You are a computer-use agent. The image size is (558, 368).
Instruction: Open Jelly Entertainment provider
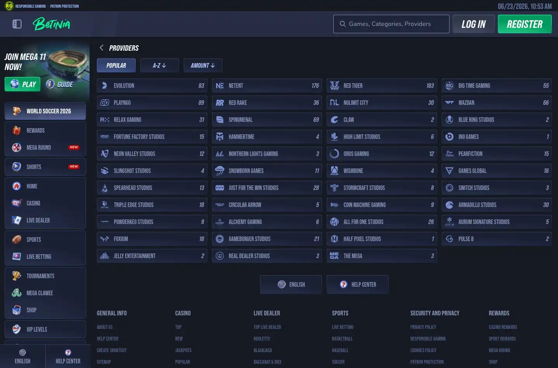(x=152, y=256)
